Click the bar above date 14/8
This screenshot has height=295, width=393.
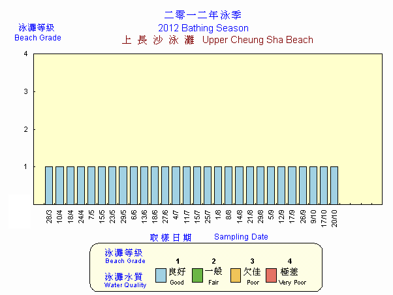click(240, 185)
